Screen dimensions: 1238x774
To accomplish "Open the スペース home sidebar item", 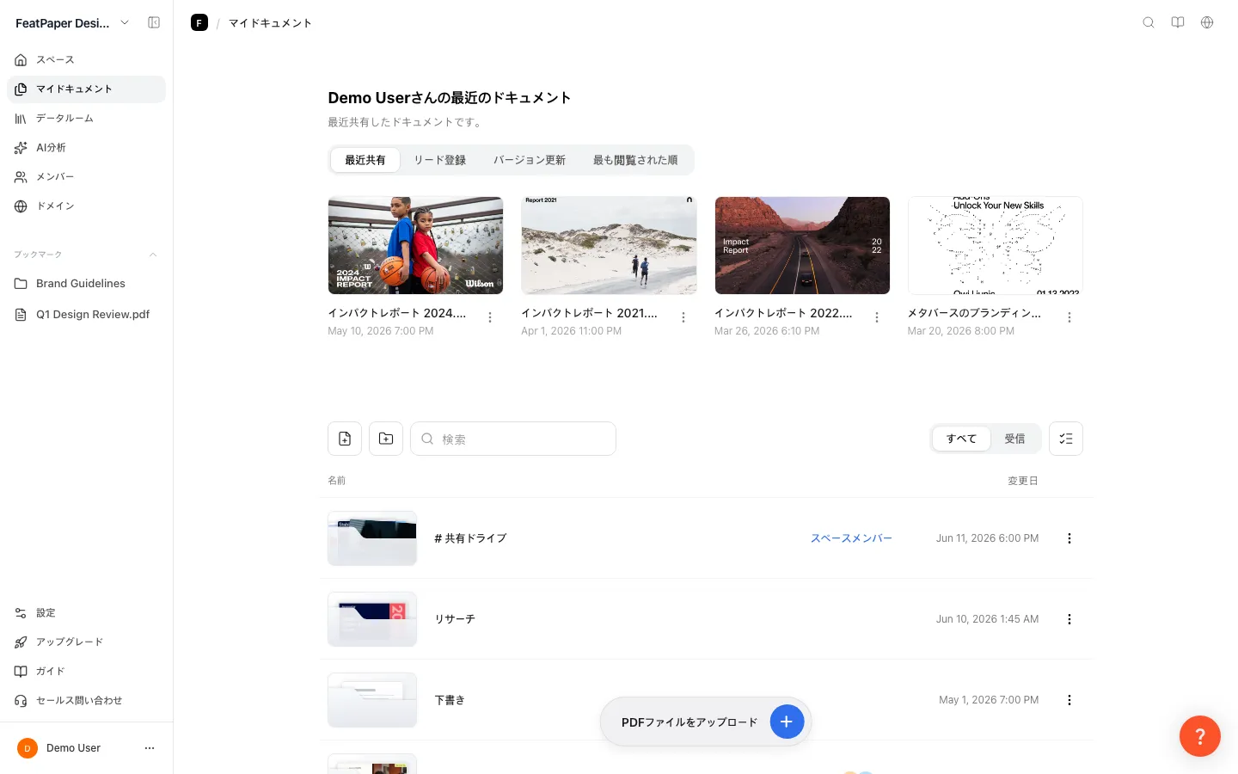I will coord(86,60).
